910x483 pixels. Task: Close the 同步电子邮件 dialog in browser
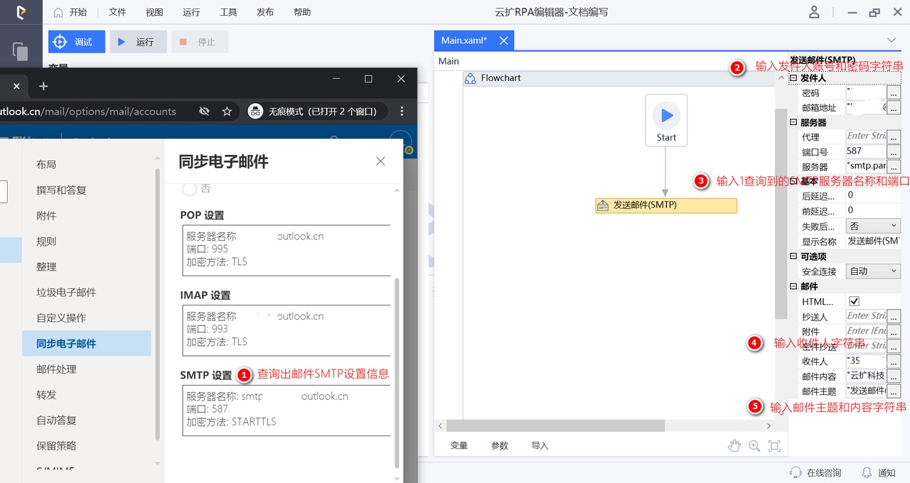tap(380, 161)
